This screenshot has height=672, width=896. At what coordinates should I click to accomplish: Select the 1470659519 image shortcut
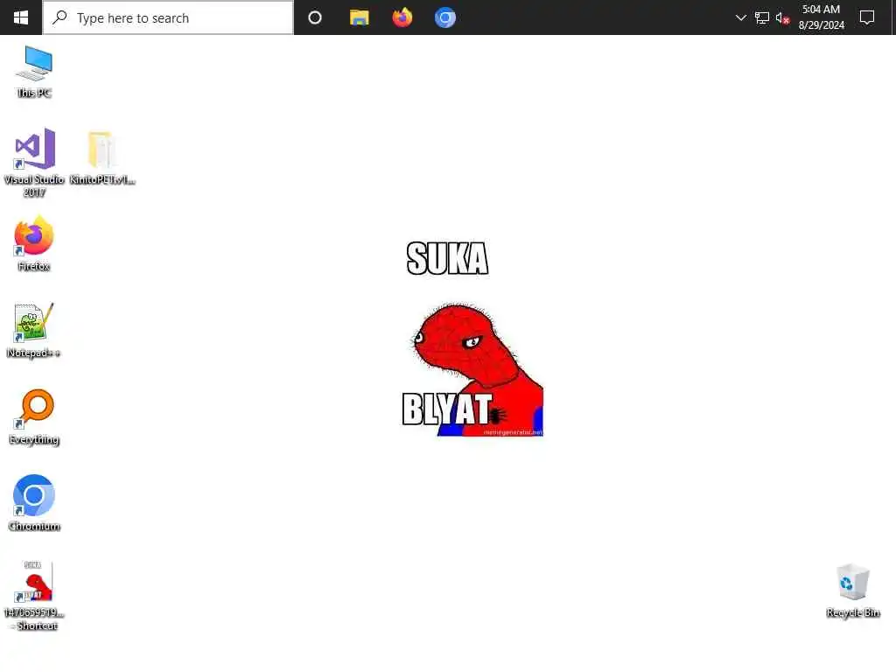(34, 596)
